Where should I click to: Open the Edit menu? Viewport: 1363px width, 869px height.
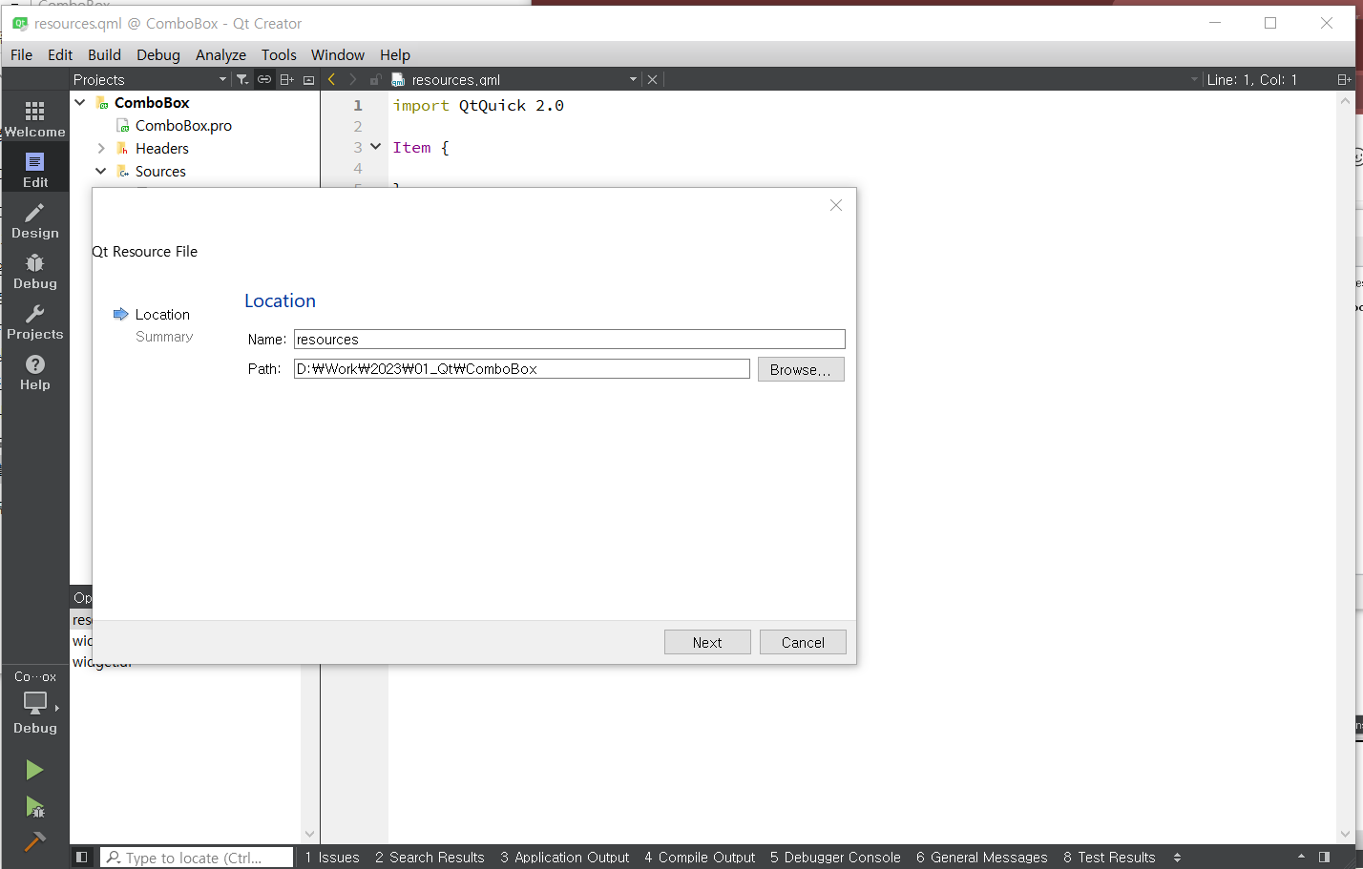[60, 54]
